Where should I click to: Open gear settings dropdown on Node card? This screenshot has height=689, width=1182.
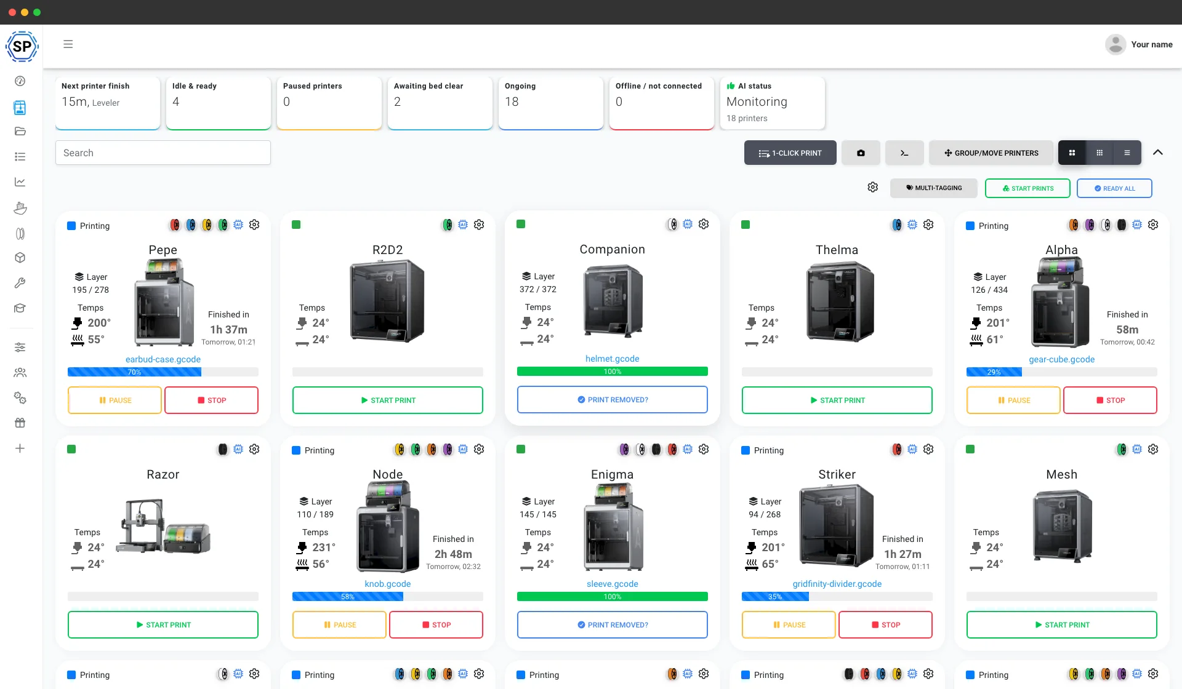479,450
